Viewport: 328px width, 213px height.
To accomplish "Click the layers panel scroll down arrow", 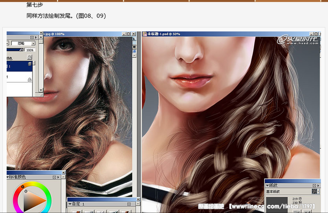I will pyautogui.click(x=41, y=90).
